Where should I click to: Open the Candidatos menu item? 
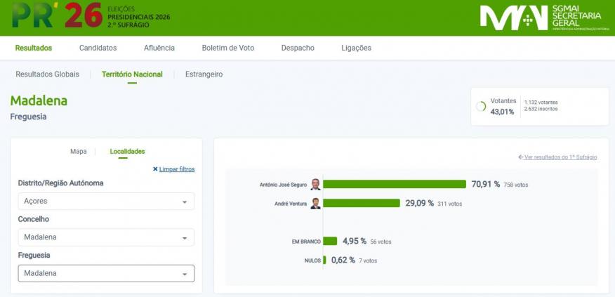pos(98,48)
